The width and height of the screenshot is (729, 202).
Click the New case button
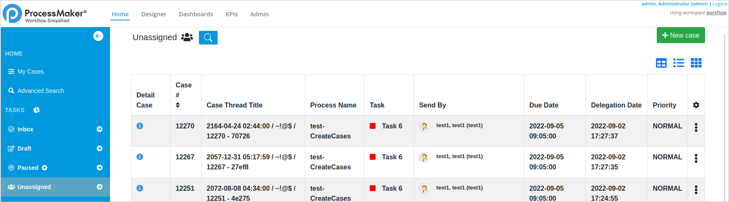[680, 36]
